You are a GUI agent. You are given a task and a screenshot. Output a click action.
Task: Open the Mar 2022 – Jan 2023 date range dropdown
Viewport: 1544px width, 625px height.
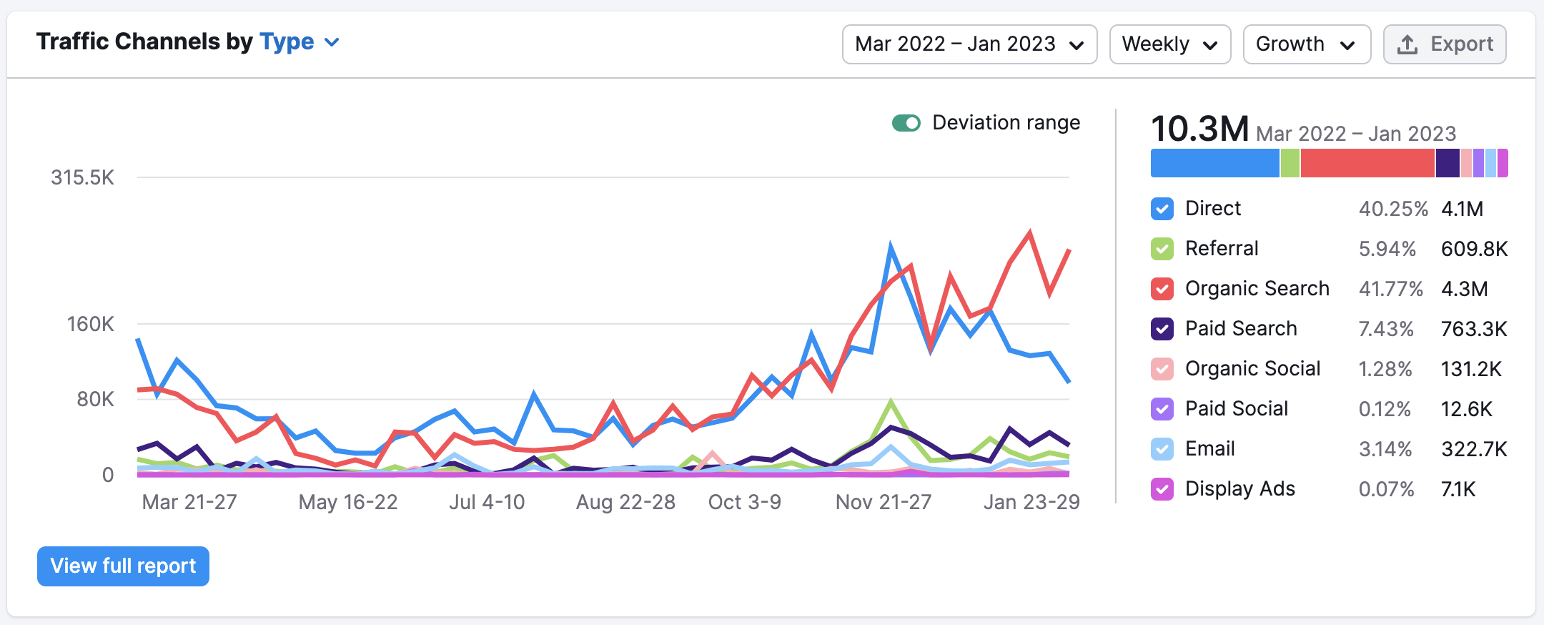point(969,44)
